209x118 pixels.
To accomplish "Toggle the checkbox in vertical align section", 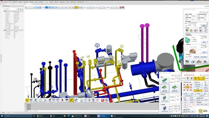I will (x=201, y=45).
